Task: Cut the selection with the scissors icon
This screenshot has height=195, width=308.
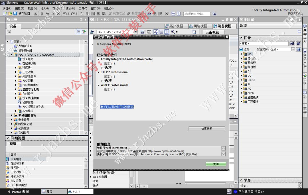Action: coord(42,14)
